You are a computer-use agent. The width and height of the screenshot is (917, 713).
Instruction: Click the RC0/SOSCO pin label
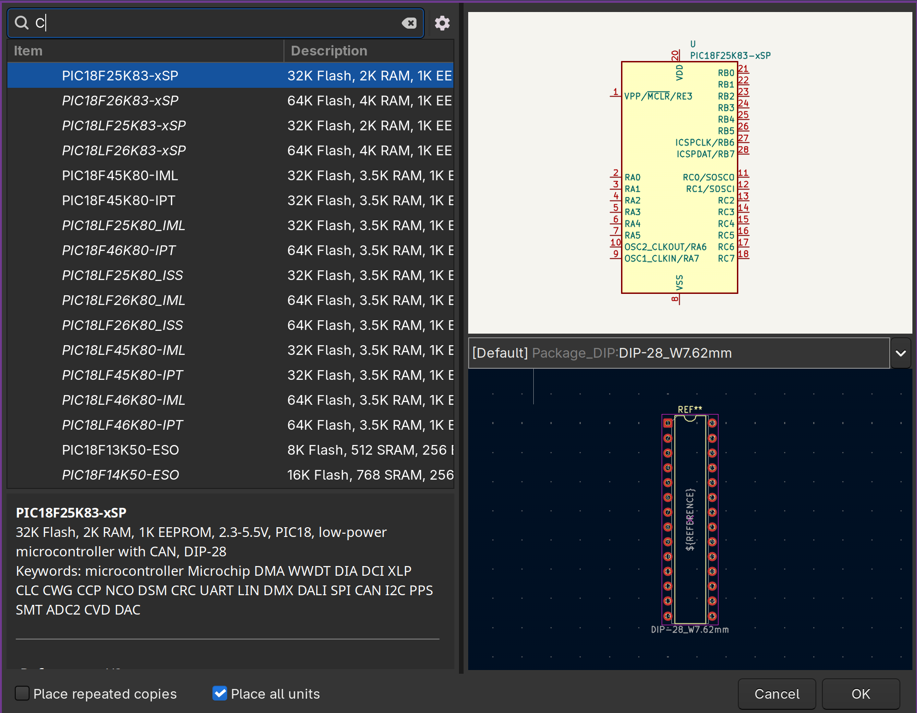tap(708, 177)
